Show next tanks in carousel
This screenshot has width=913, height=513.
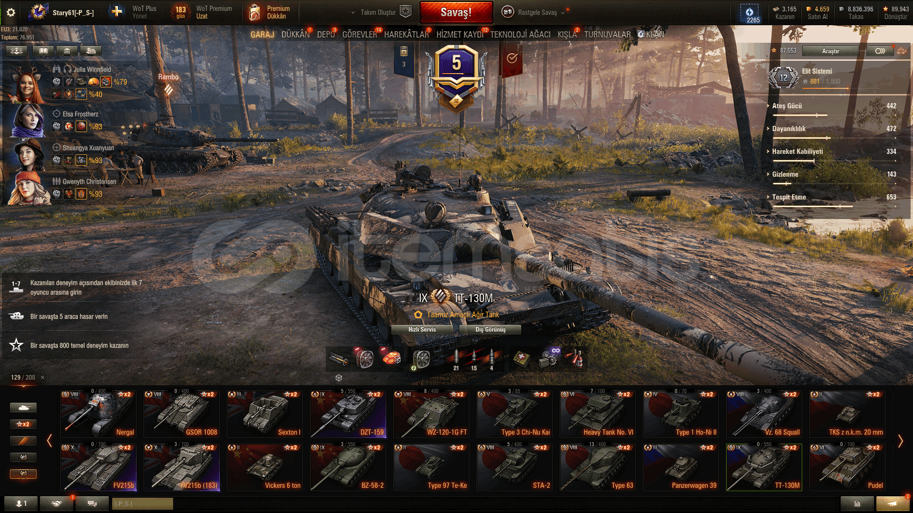900,441
